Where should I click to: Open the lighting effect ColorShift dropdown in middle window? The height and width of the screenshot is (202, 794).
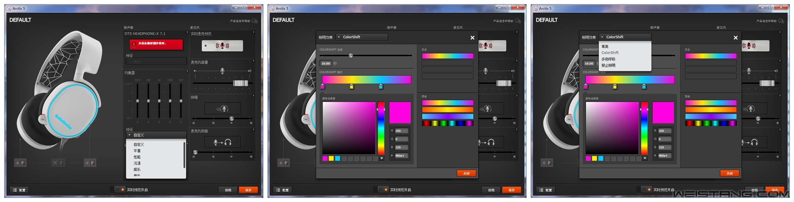click(362, 37)
